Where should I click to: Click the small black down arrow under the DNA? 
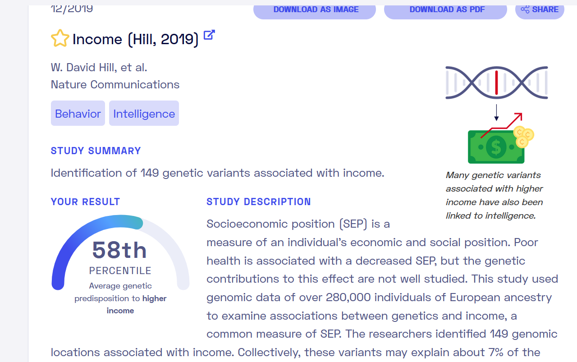coord(496,113)
